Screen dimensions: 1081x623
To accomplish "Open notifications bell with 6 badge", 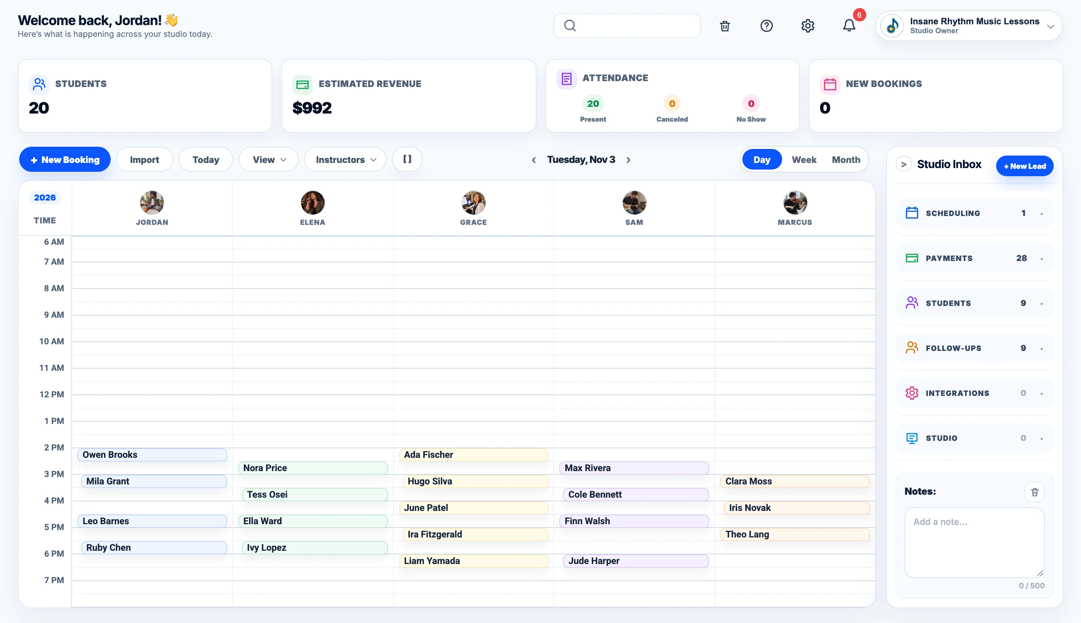I will 849,26.
